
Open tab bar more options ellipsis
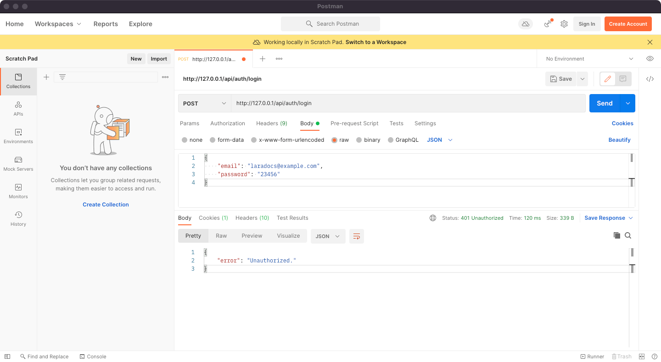point(279,59)
